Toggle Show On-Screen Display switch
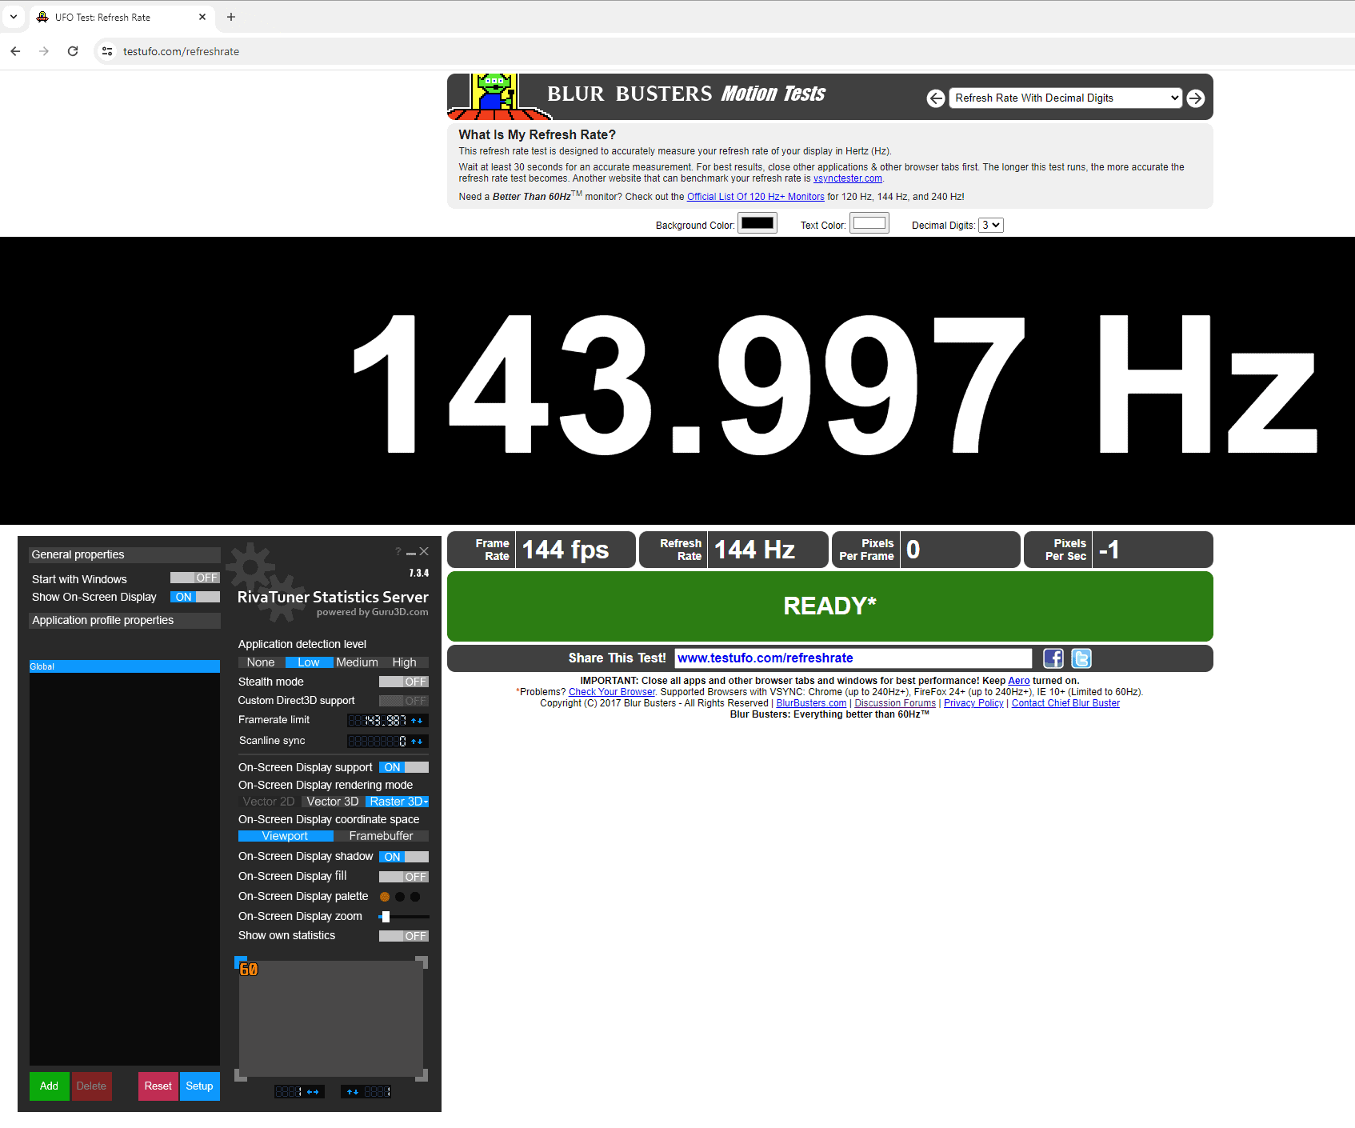 tap(194, 597)
